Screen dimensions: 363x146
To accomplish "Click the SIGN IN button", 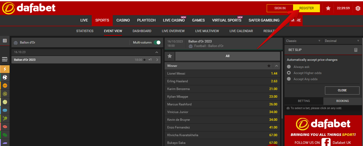I will pos(280,8).
